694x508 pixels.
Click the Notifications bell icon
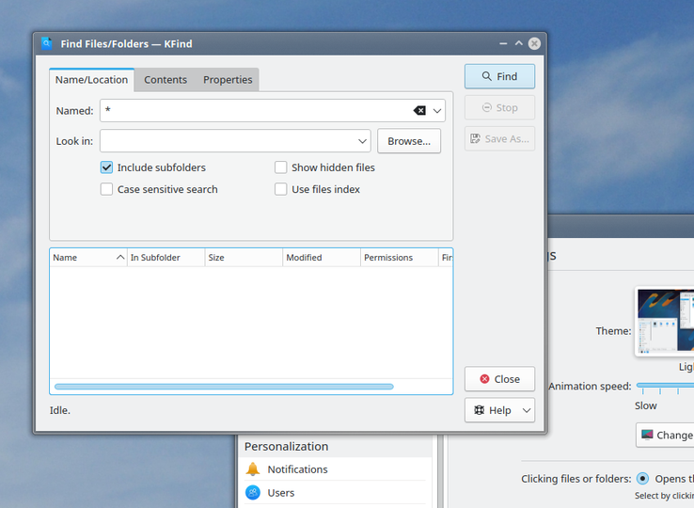pyautogui.click(x=253, y=469)
